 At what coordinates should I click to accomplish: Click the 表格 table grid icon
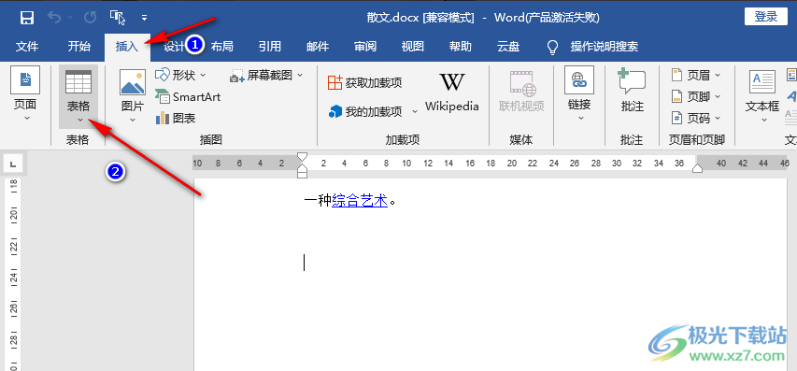[x=78, y=81]
